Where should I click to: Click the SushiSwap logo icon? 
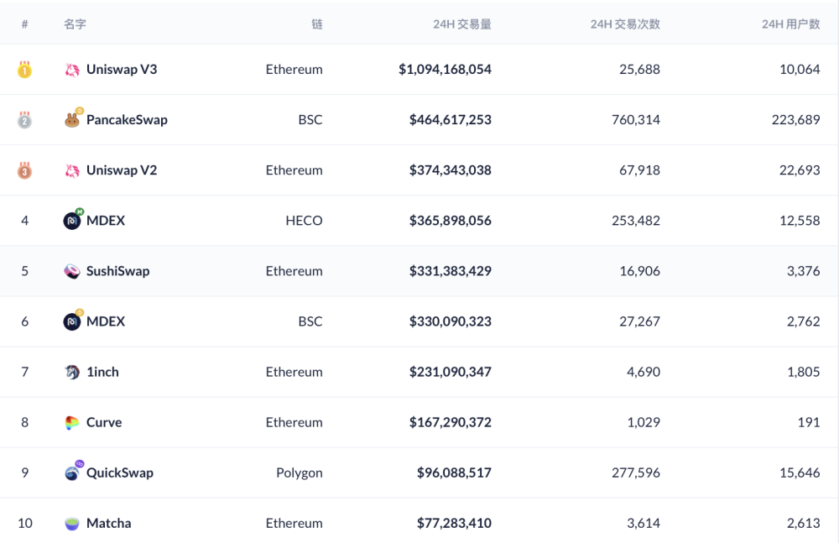pyautogui.click(x=72, y=271)
